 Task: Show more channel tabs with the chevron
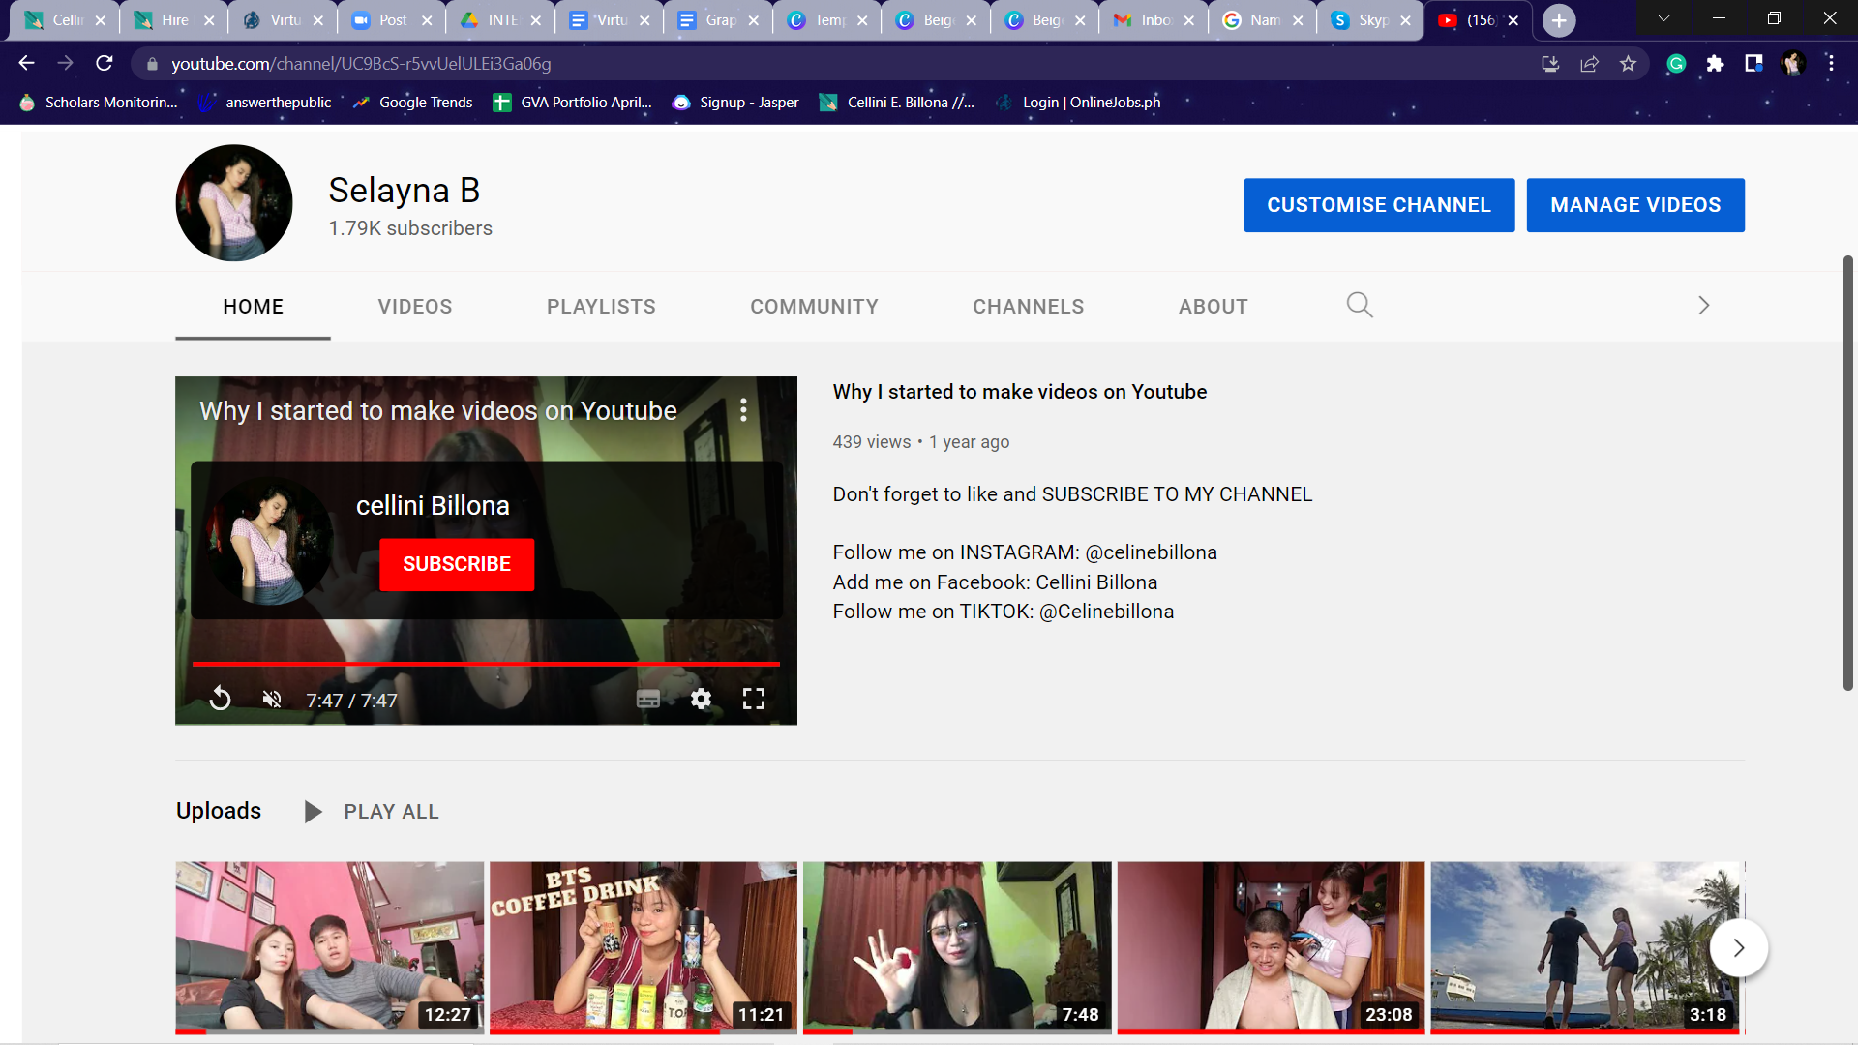point(1703,306)
